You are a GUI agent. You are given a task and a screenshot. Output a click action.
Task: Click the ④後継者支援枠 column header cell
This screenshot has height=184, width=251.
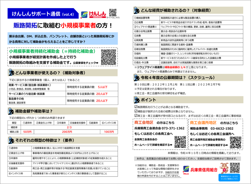[x=78, y=123]
